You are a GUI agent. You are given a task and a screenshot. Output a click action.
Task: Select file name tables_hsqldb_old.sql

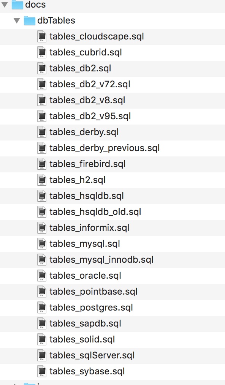click(95, 212)
